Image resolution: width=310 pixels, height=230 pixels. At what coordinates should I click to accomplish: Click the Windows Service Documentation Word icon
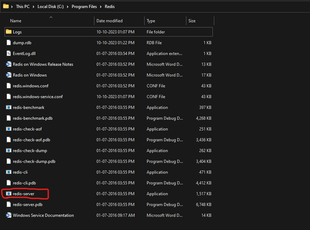(x=8, y=215)
